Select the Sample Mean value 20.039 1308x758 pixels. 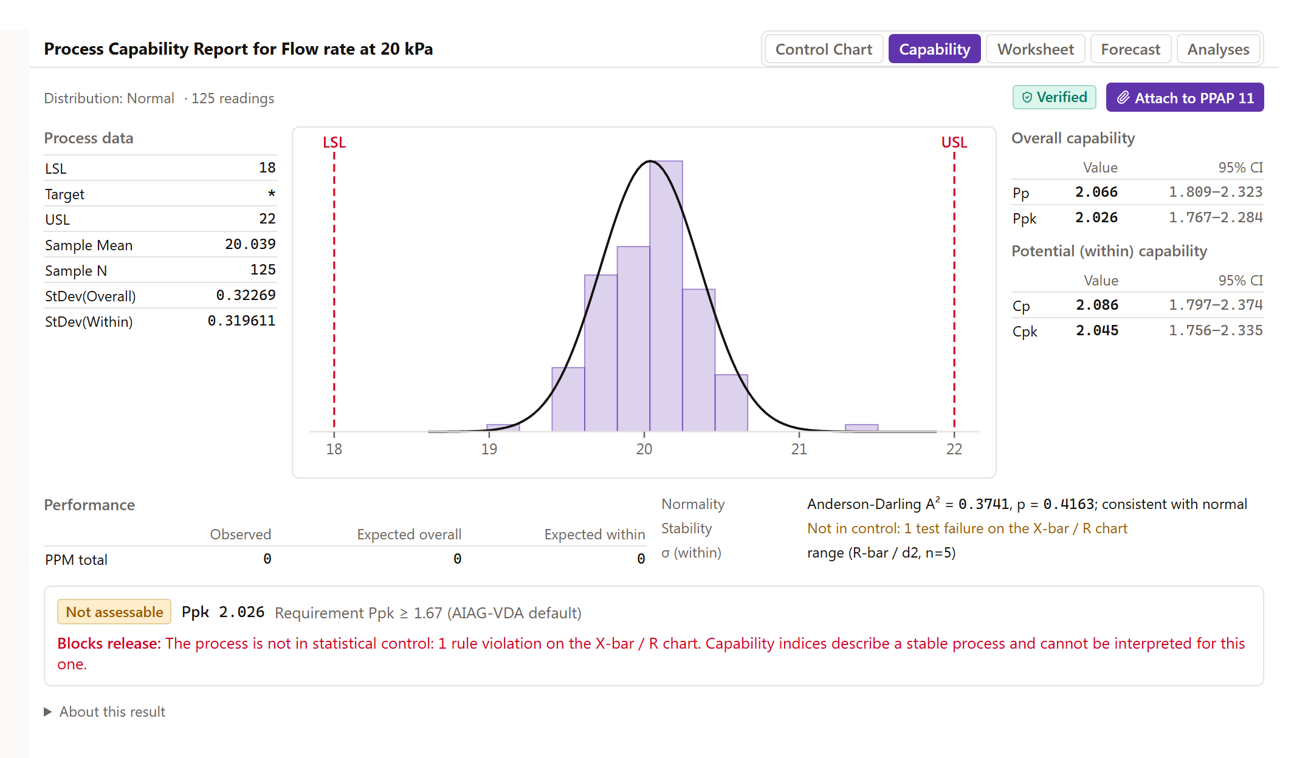(x=250, y=244)
